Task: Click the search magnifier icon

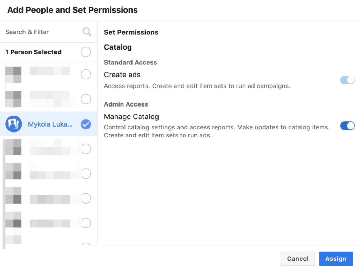Action: tap(86, 32)
